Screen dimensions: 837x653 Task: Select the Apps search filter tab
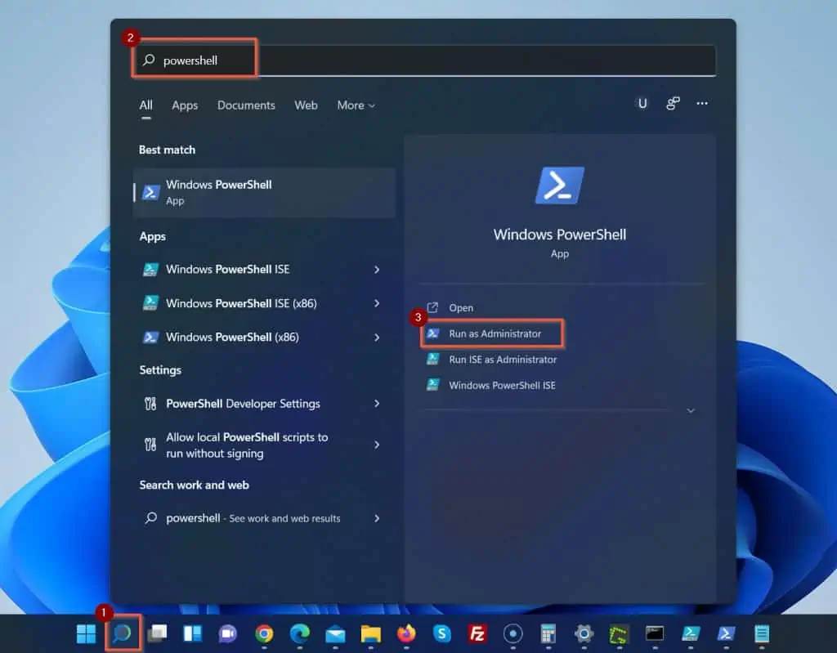click(185, 105)
